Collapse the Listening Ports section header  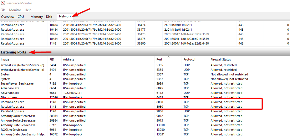pyautogui.click(x=13, y=52)
